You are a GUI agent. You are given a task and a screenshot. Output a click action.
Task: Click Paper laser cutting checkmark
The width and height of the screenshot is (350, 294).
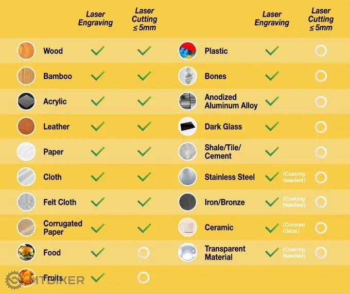coord(144,152)
